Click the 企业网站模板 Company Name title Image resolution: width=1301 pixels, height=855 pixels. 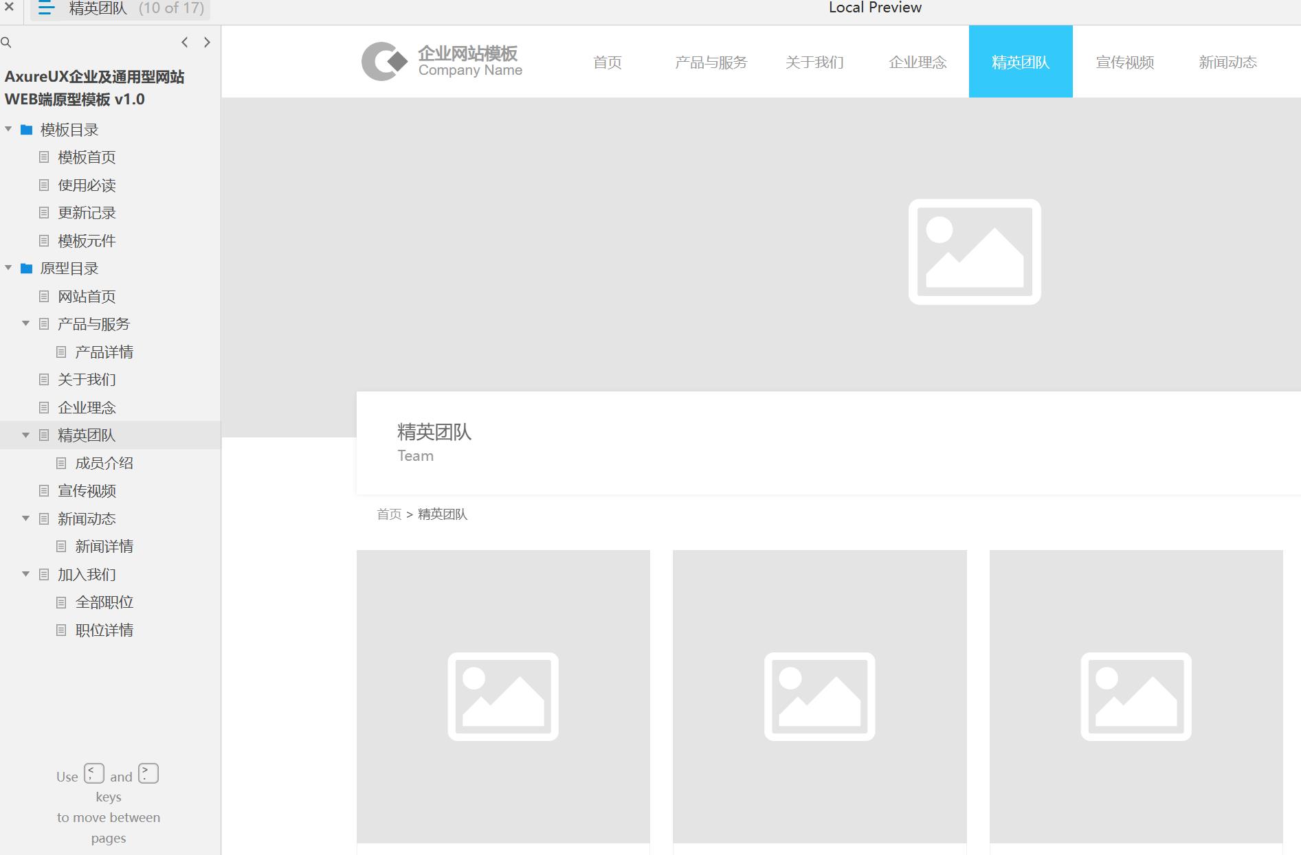[470, 61]
